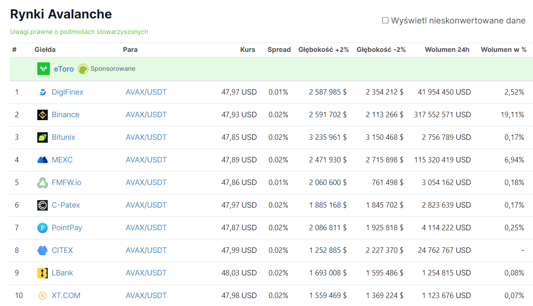
Task: Select the '2 715 898 $' MEXC depth value
Action: 385,160
